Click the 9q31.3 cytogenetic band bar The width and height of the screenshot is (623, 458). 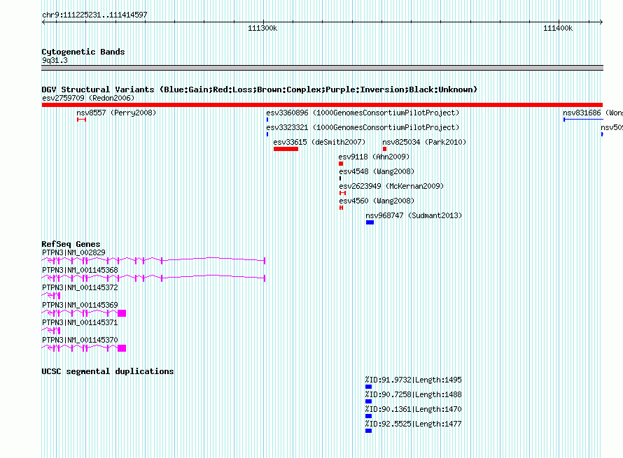322,68
